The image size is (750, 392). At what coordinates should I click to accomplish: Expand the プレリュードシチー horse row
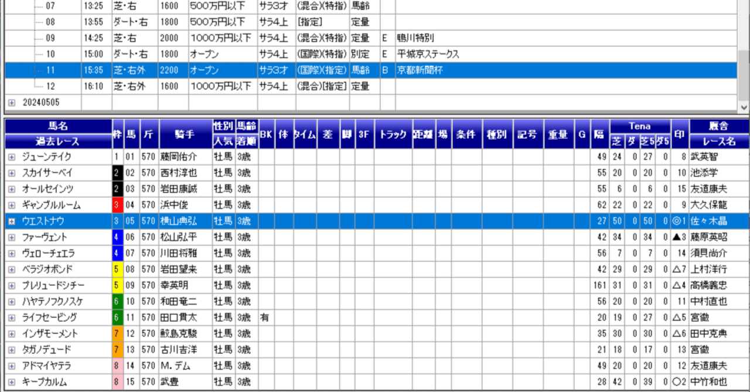coord(12,285)
